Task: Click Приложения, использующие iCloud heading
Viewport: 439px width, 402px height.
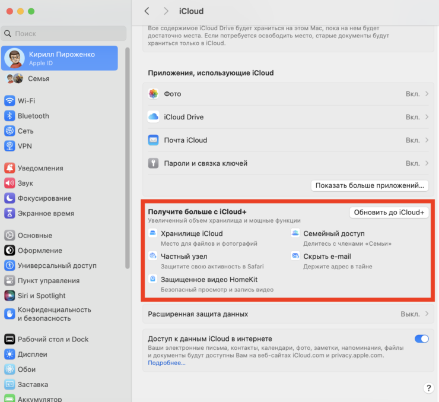Action: (211, 73)
